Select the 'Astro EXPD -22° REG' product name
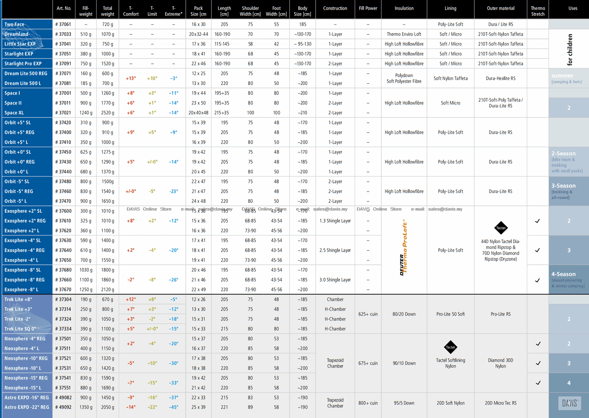 click(x=27, y=407)
